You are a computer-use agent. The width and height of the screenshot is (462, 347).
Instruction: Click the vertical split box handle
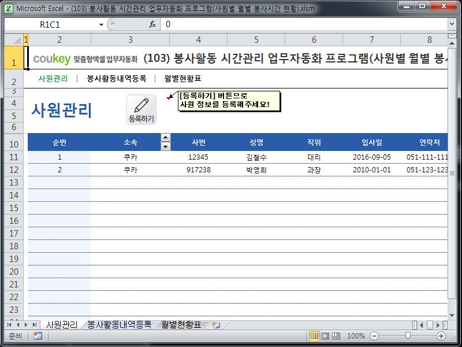452,36
